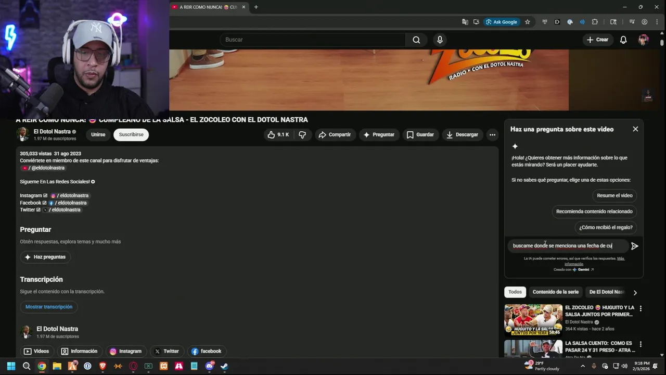Image resolution: width=666 pixels, height=375 pixels.
Task: Select the 'Contenido de la serie' filter chip
Action: tap(555, 292)
